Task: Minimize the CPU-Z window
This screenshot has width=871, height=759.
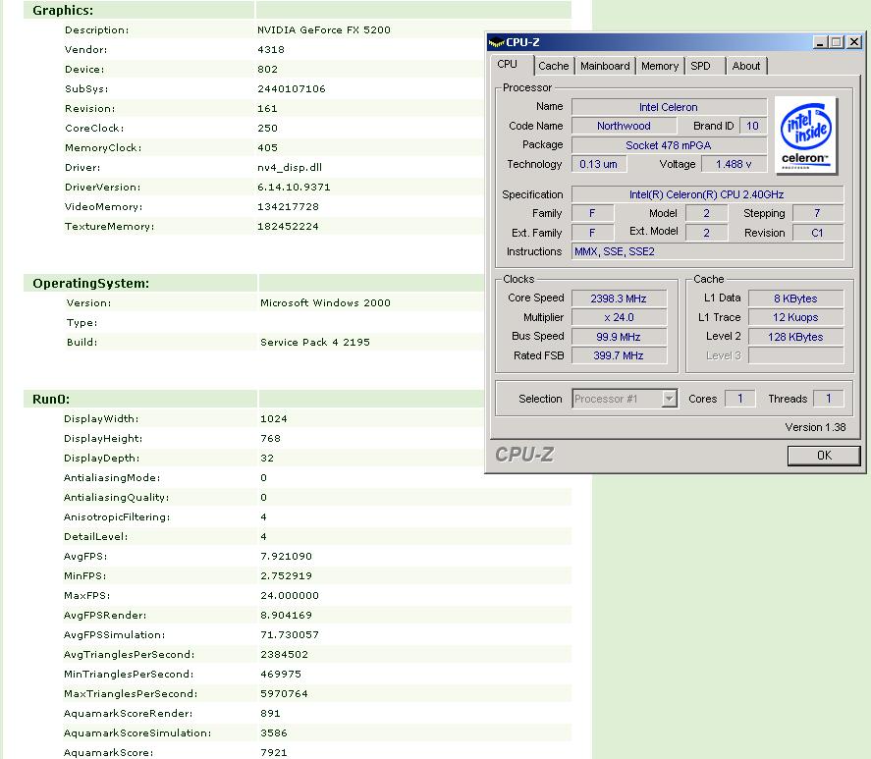Action: click(820, 42)
